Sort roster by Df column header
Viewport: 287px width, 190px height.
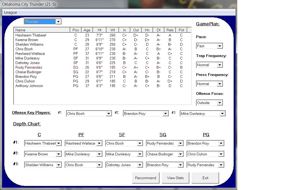(x=158, y=30)
